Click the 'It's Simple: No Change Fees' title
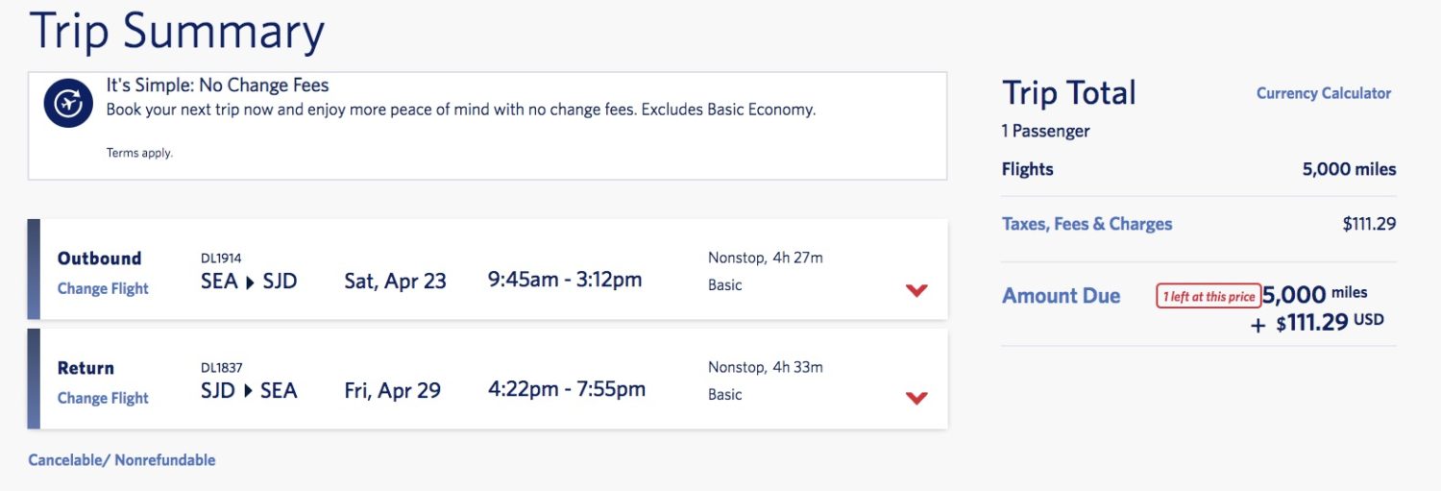 217,86
